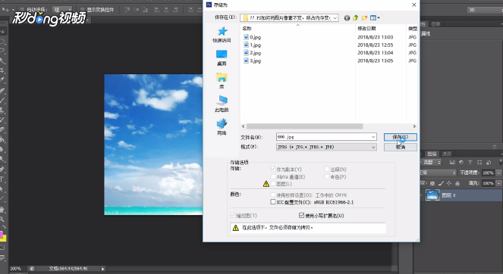Screen dimensions: 503x274
Task: Click the lock position icon
Action: (449, 183)
